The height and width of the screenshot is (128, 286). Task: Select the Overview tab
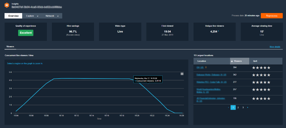(13, 16)
